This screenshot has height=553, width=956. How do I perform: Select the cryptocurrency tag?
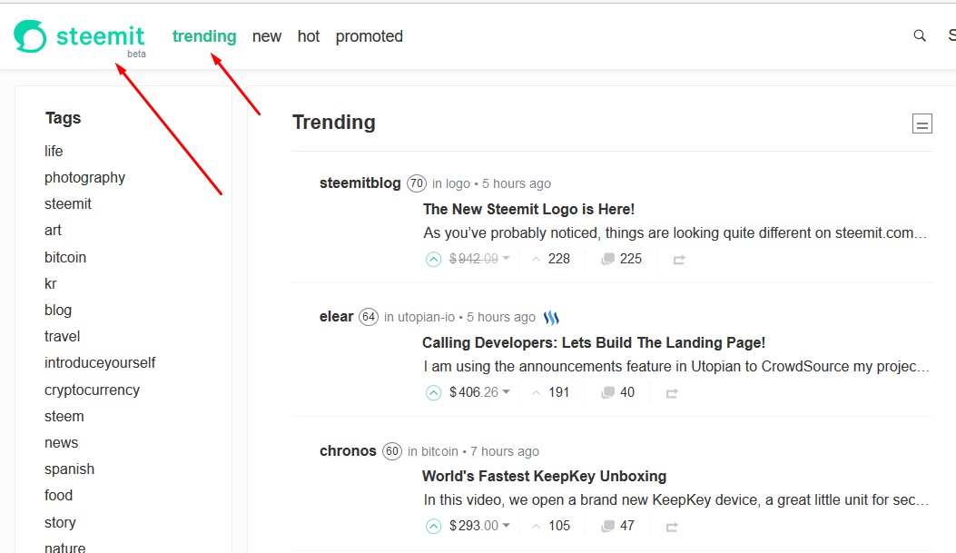click(92, 390)
